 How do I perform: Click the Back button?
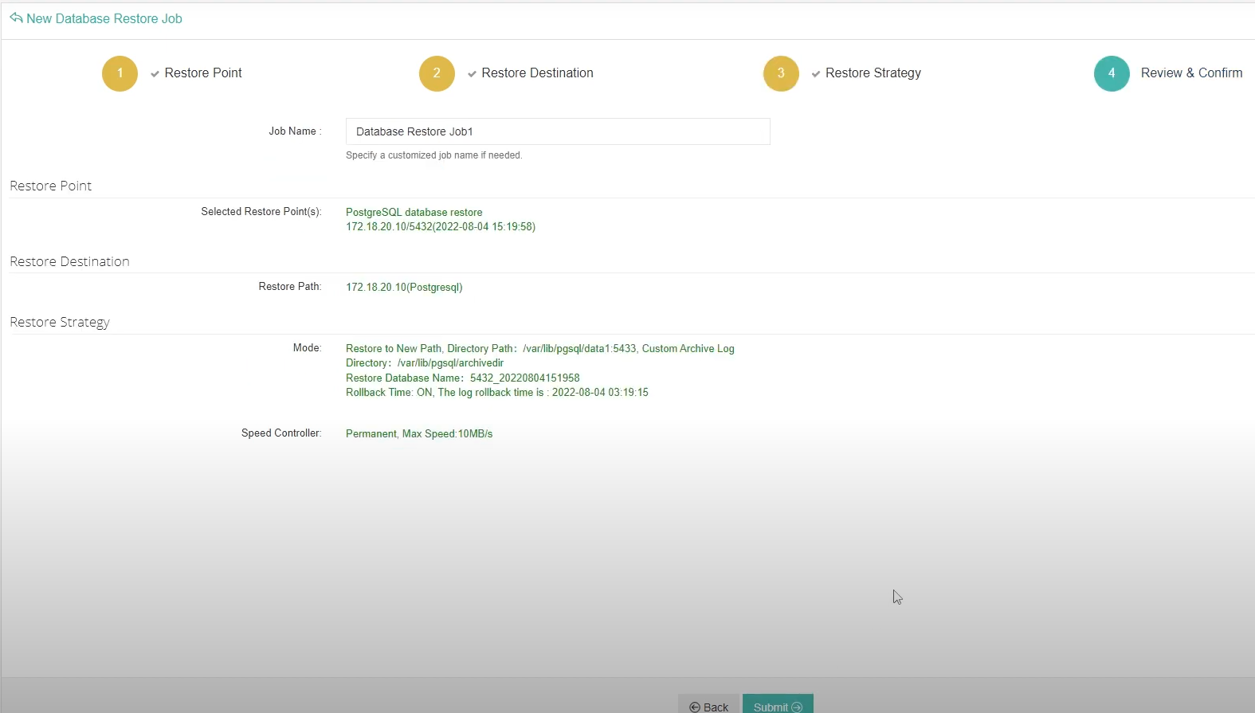coord(708,704)
